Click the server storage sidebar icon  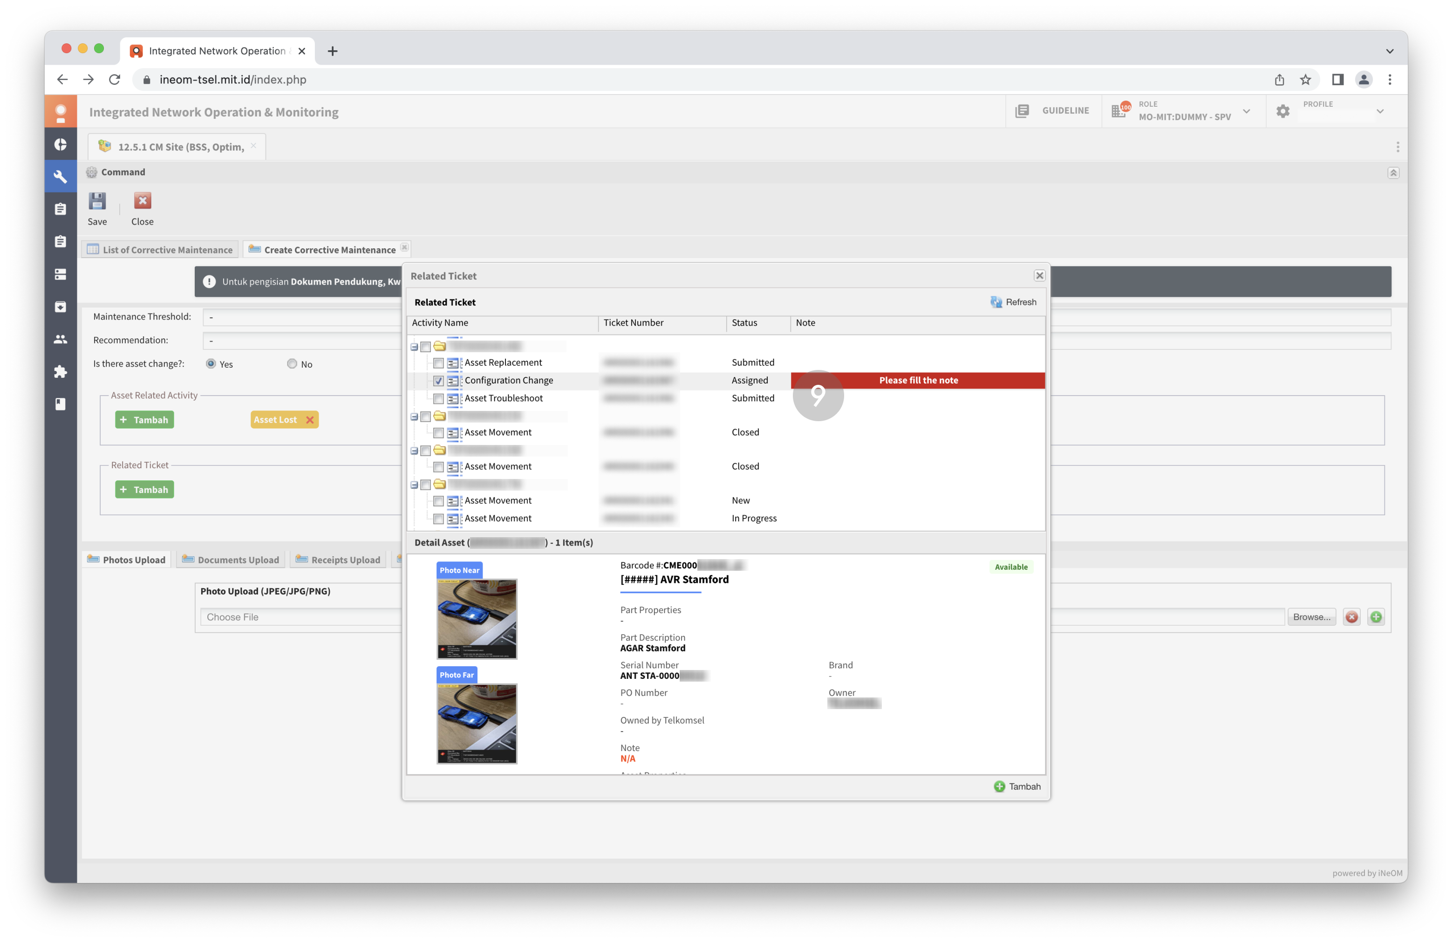[x=60, y=274]
